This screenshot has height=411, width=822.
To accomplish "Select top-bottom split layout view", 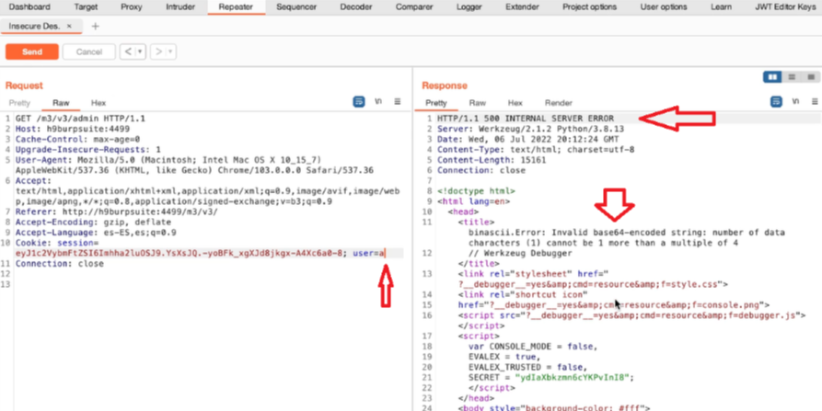I will (792, 77).
